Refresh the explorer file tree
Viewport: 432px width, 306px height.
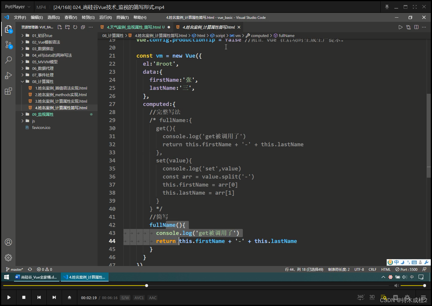pos(75,27)
